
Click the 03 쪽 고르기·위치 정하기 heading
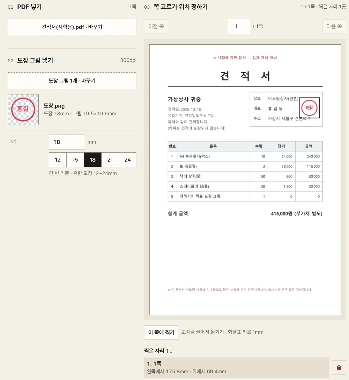[x=176, y=7]
